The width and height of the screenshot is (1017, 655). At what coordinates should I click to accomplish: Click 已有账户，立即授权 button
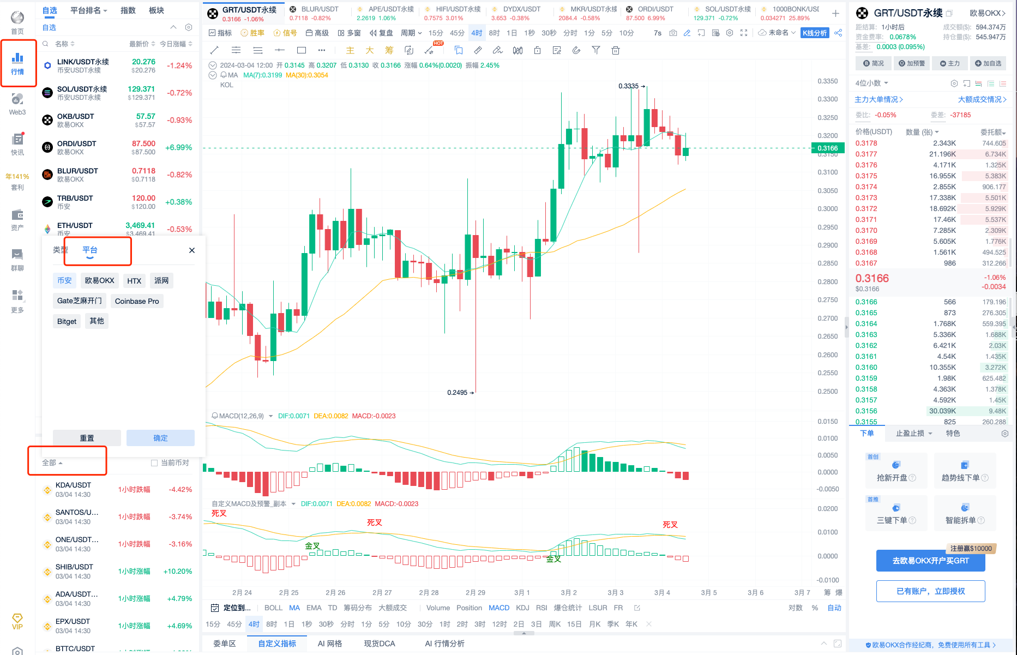[930, 591]
